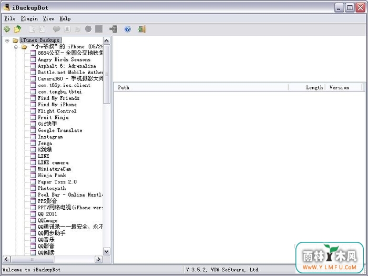Open the Plugin menu
Image resolution: width=368 pixels, height=276 pixels.
(29, 18)
